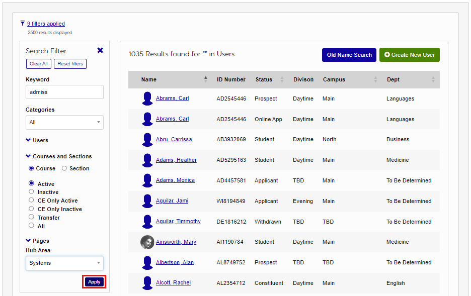Open Mary Ainsworth's profile photo thumbnail

pos(147,242)
